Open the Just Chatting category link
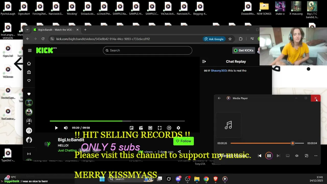327x184 pixels. (x=67, y=150)
